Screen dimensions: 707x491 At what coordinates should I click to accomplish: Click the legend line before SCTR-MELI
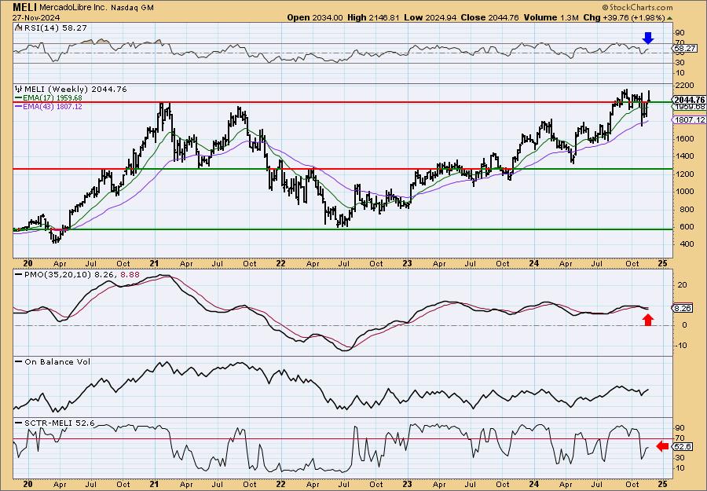[19, 423]
